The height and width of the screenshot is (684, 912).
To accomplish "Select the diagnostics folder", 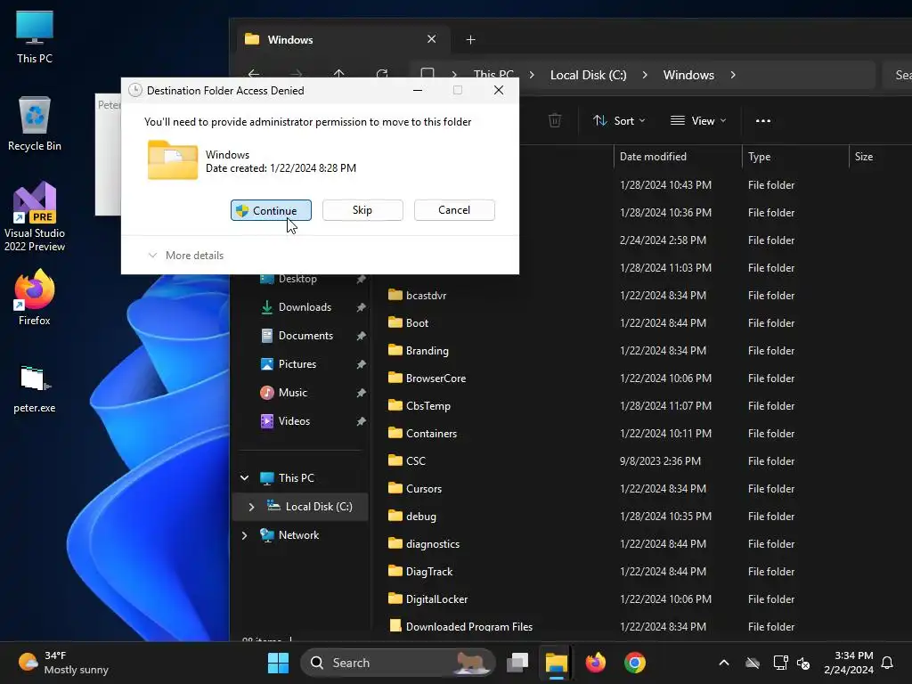I will (432, 544).
